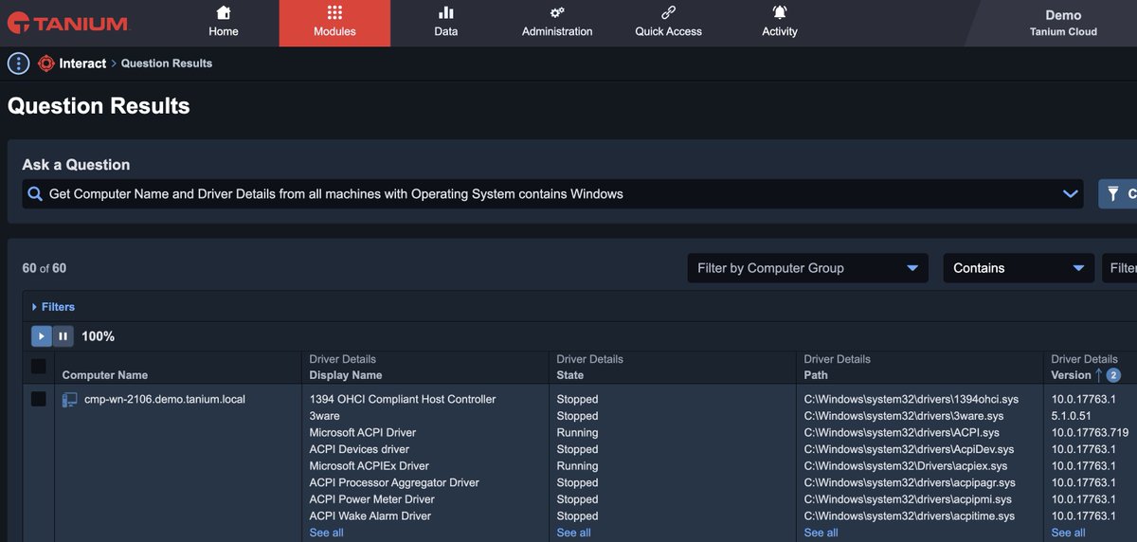Open the Demo Tanium Cloud account menu
1137x542 pixels.
pyautogui.click(x=1063, y=23)
